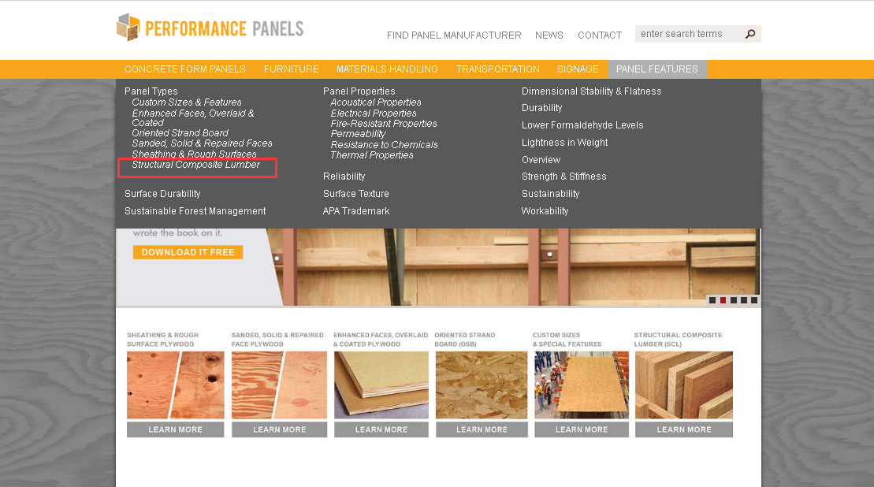Click Learn More under Oriented Strand Board
The height and width of the screenshot is (487, 874).
pos(482,429)
